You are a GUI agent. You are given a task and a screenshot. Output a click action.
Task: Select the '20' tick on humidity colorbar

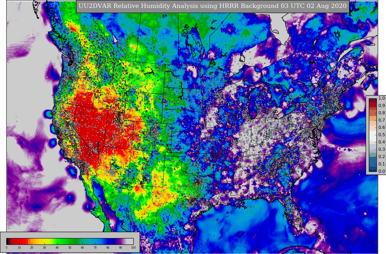click(32, 248)
